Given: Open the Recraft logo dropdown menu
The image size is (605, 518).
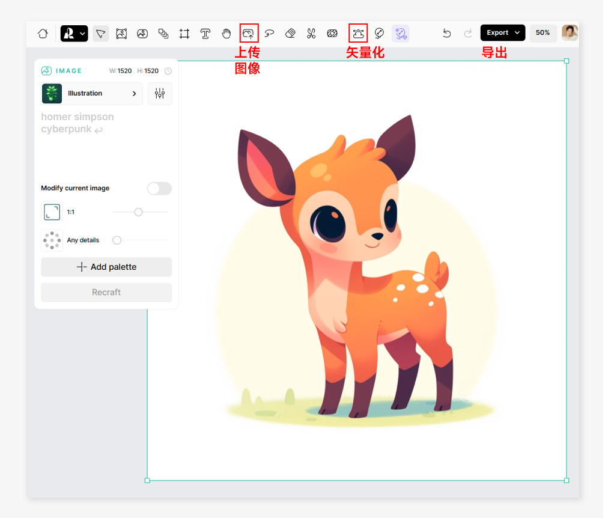Looking at the screenshot, I should 74,34.
